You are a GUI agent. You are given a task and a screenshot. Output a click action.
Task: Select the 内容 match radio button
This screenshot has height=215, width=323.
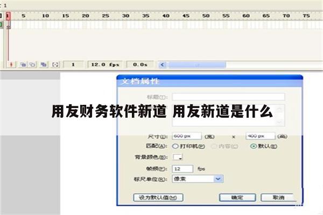pos(214,146)
